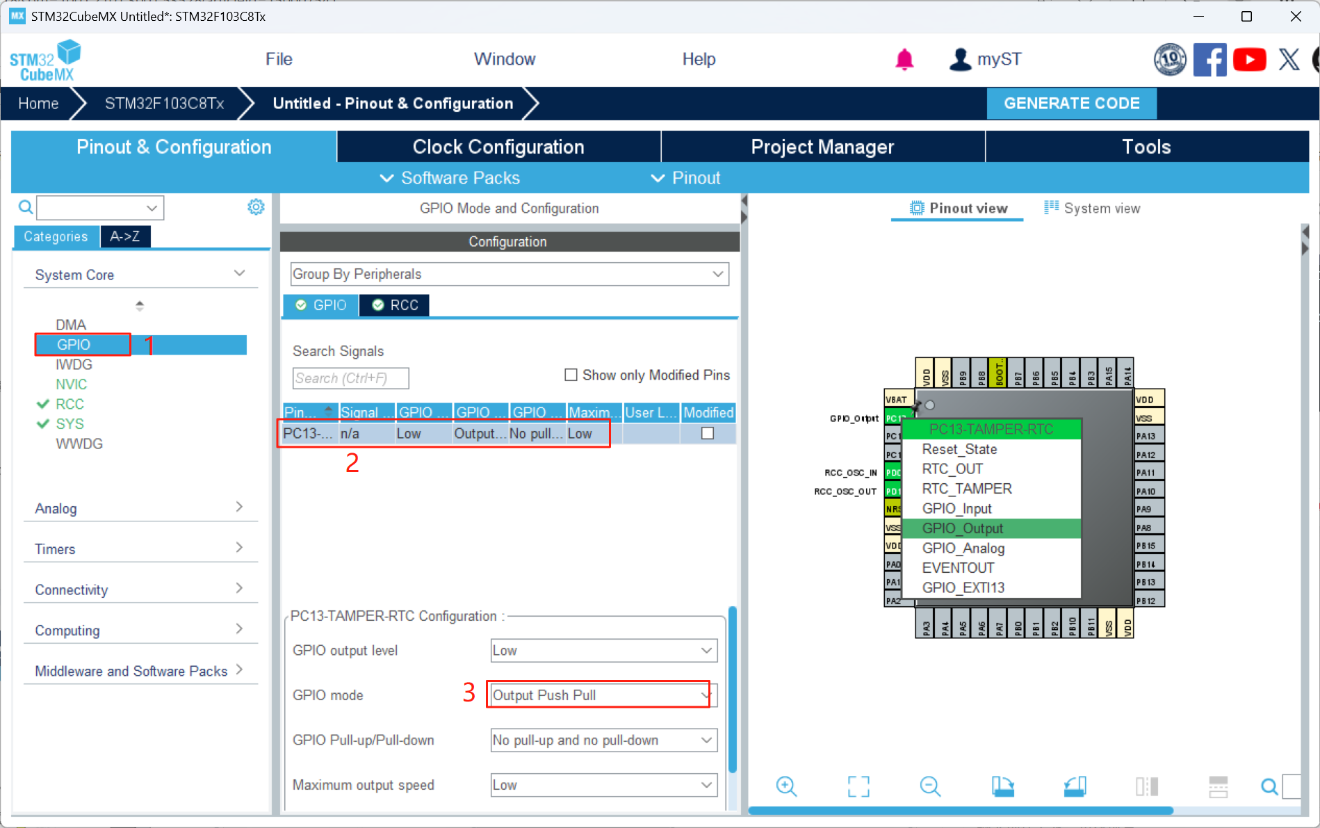The width and height of the screenshot is (1320, 828).
Task: Zoom in on the chip pinout view
Action: click(786, 786)
